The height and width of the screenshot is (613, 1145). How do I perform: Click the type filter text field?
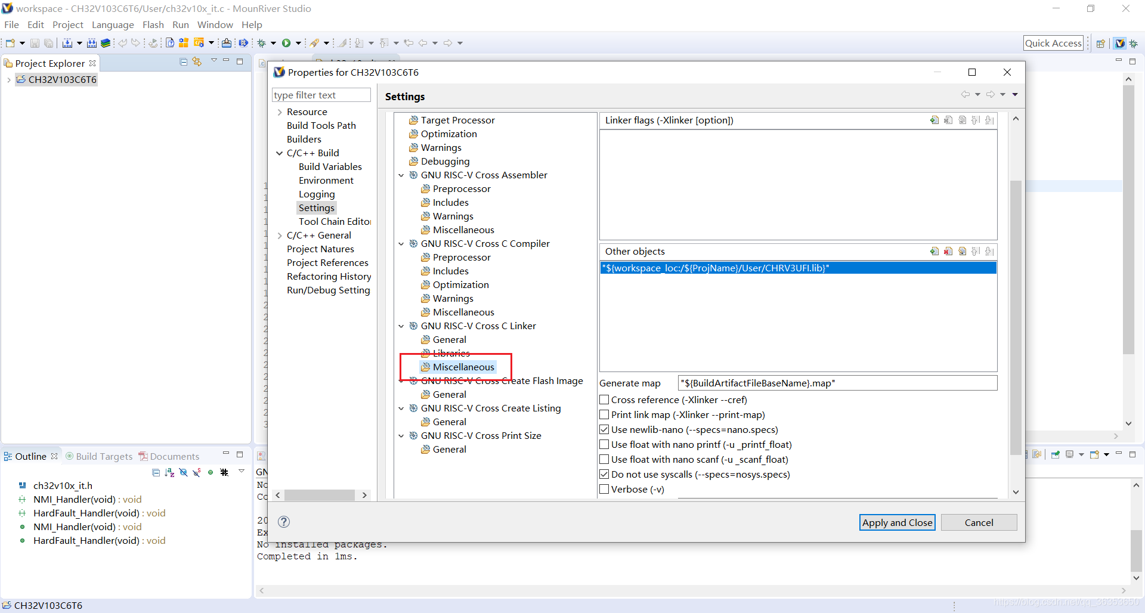(321, 95)
